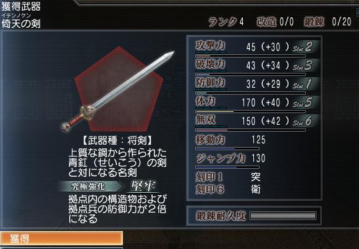Click the ジャンプ力 stat gauge bar
This screenshot has height=249, width=359.
coord(227,167)
